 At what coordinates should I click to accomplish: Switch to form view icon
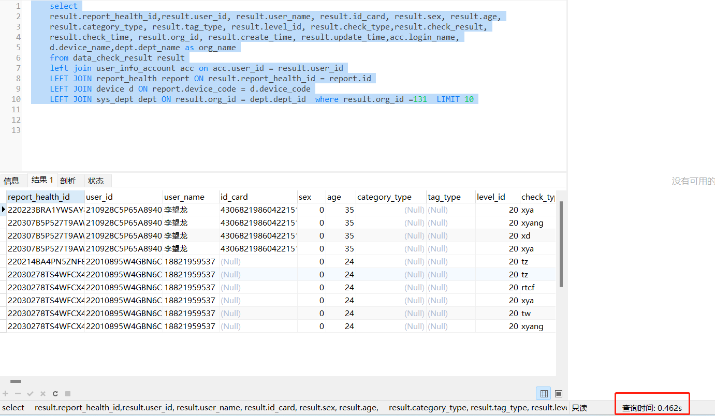tap(558, 394)
